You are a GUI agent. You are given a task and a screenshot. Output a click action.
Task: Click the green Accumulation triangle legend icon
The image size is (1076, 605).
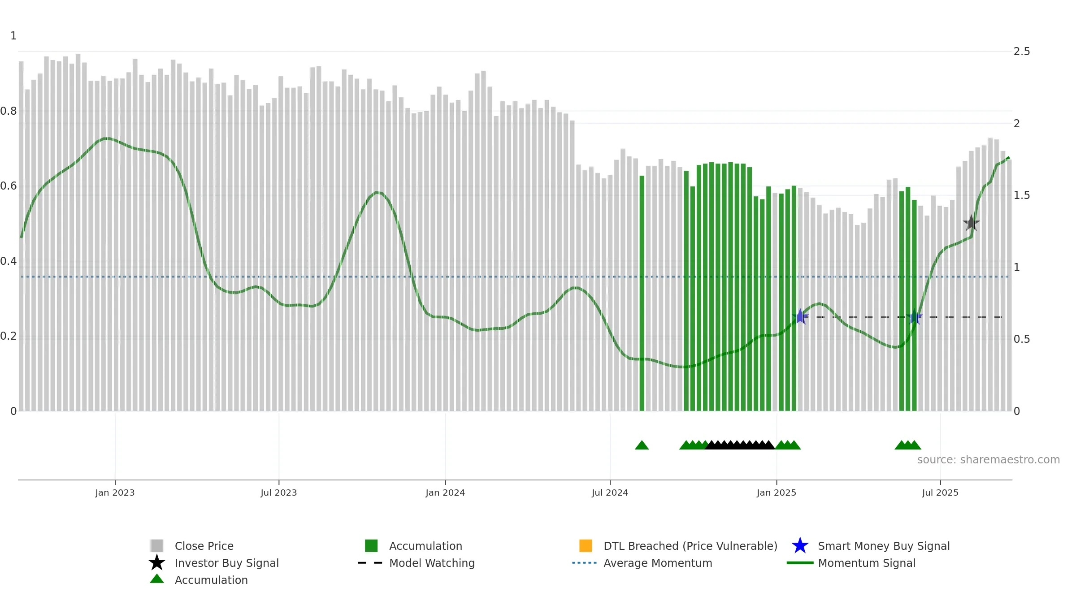coord(156,579)
